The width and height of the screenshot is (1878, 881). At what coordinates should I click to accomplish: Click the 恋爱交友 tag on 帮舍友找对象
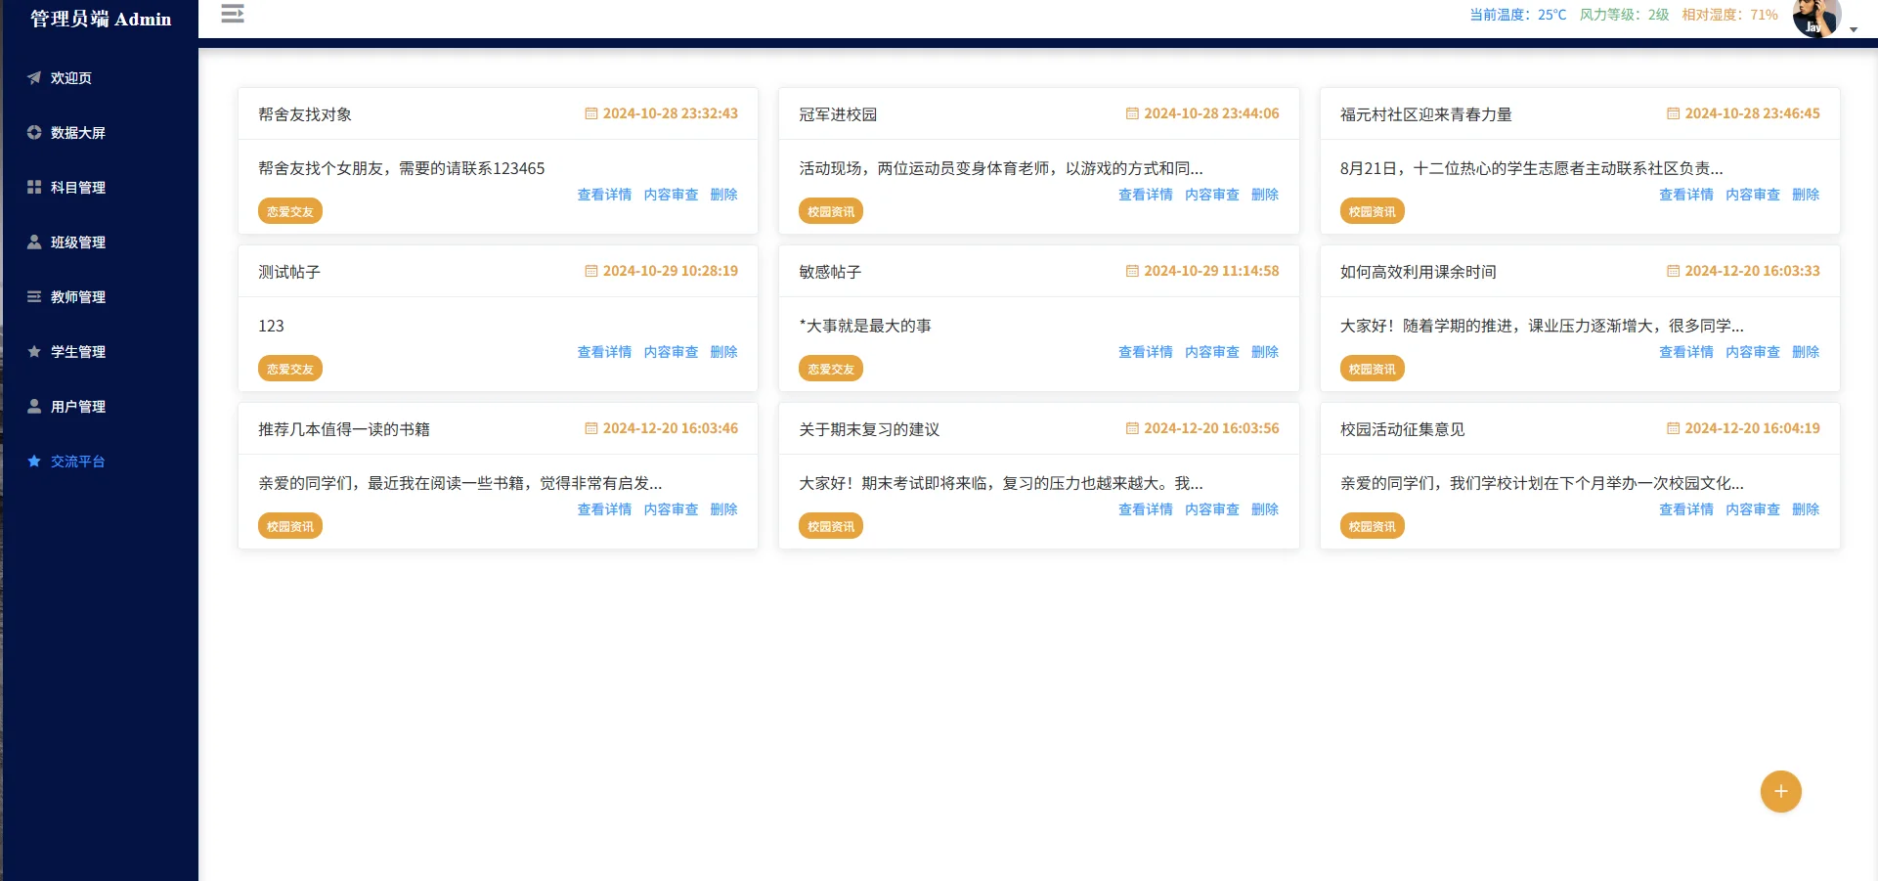tap(289, 210)
